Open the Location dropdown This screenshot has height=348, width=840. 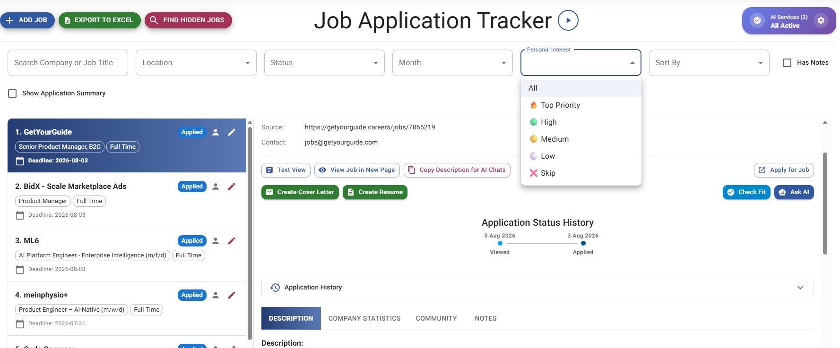coord(196,63)
